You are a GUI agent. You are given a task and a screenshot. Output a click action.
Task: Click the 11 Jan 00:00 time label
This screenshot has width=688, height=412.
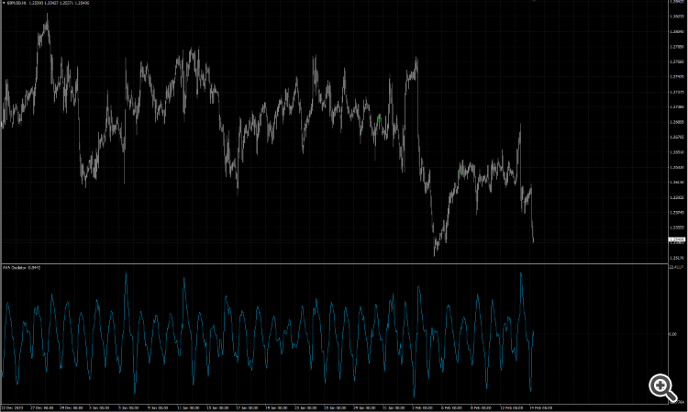188,408
